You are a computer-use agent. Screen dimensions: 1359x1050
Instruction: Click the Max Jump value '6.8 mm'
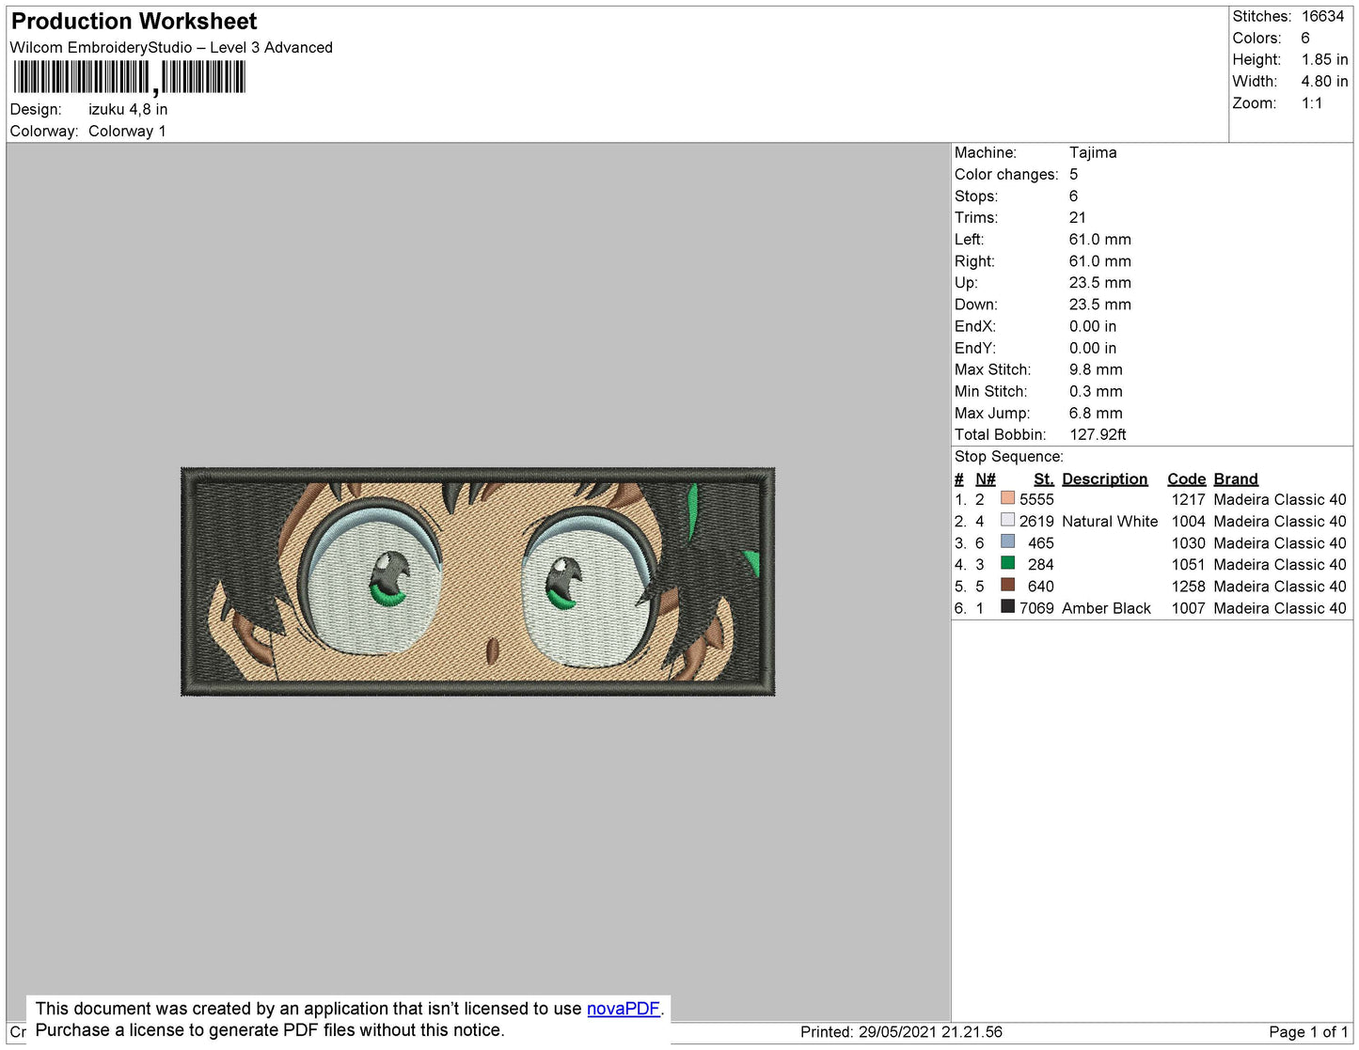click(1096, 413)
